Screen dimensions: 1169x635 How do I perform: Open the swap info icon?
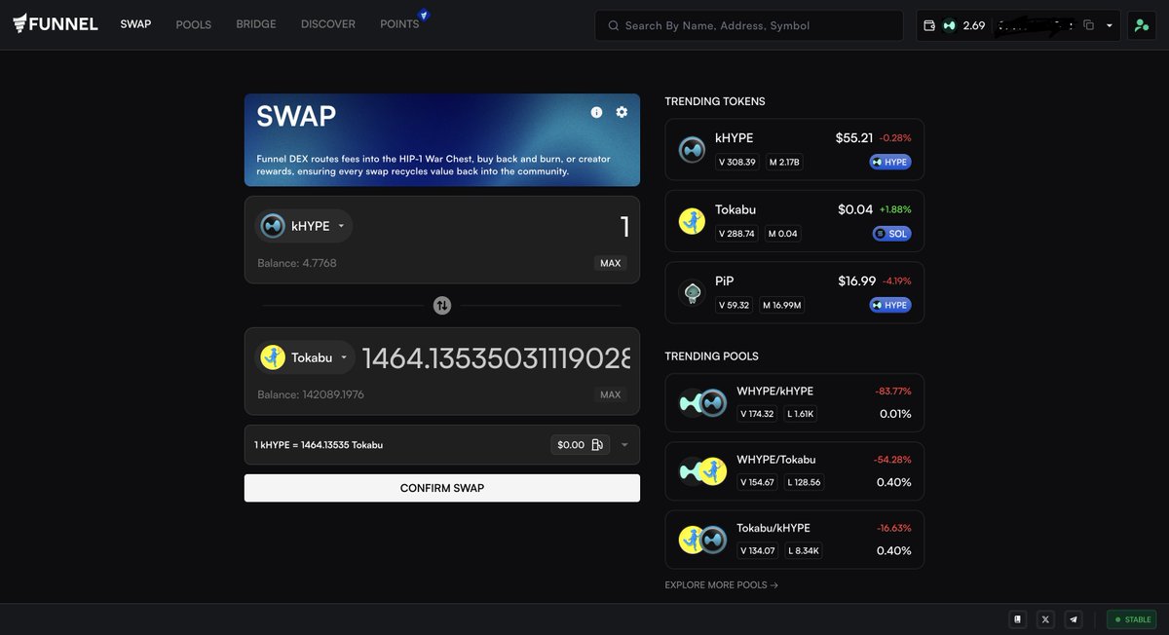click(596, 112)
